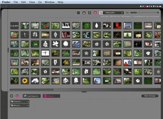Select the Movies group icon

(x=12, y=106)
